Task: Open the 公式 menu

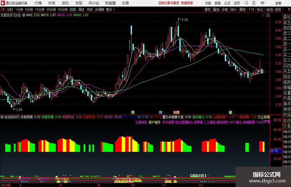Action: pyautogui.click(x=227, y=3)
